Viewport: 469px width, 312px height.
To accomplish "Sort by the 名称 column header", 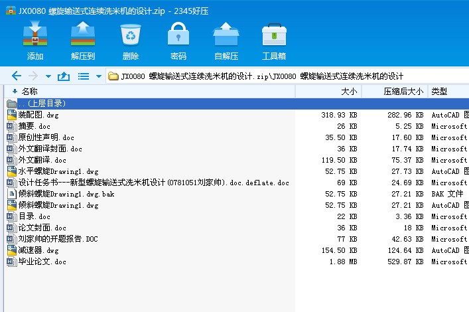I will coord(30,92).
